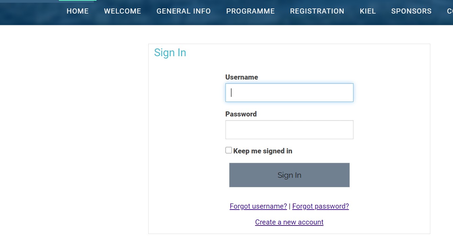This screenshot has width=453, height=238.
Task: Click the gray Sign In button
Action: click(x=289, y=175)
